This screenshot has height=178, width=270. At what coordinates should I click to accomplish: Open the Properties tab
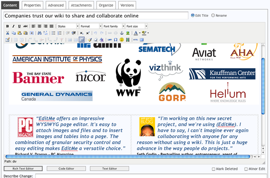[x=32, y=5]
